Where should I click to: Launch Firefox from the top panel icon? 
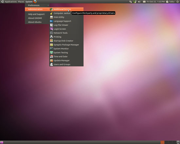[35, 2]
